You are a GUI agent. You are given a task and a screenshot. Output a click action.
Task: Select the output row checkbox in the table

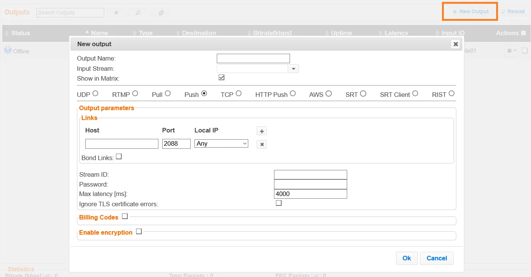click(x=525, y=50)
